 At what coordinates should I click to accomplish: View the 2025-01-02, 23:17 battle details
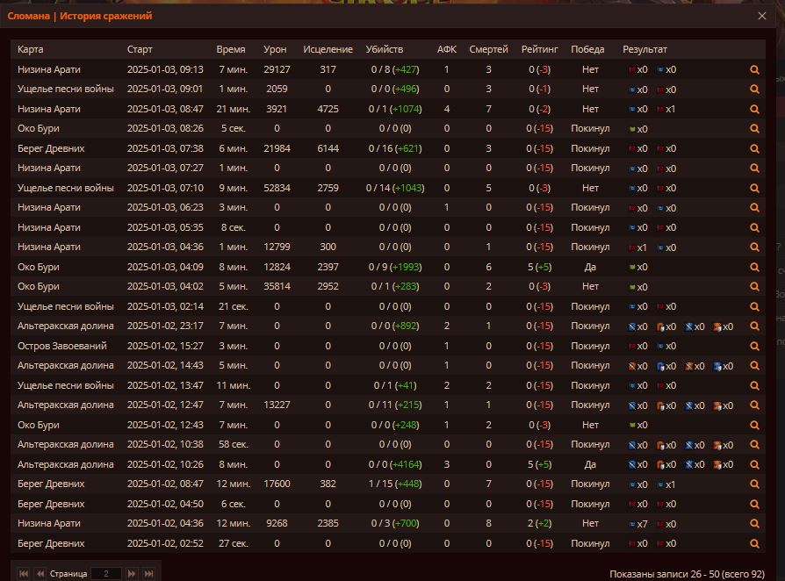point(754,326)
